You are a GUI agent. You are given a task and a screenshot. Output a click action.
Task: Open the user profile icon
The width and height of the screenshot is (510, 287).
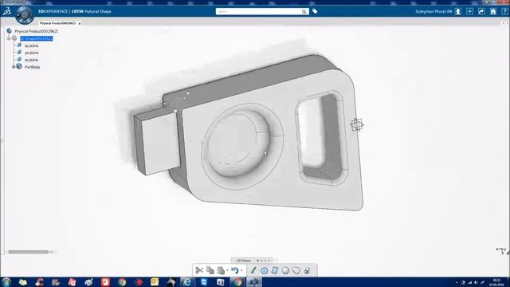(x=458, y=11)
